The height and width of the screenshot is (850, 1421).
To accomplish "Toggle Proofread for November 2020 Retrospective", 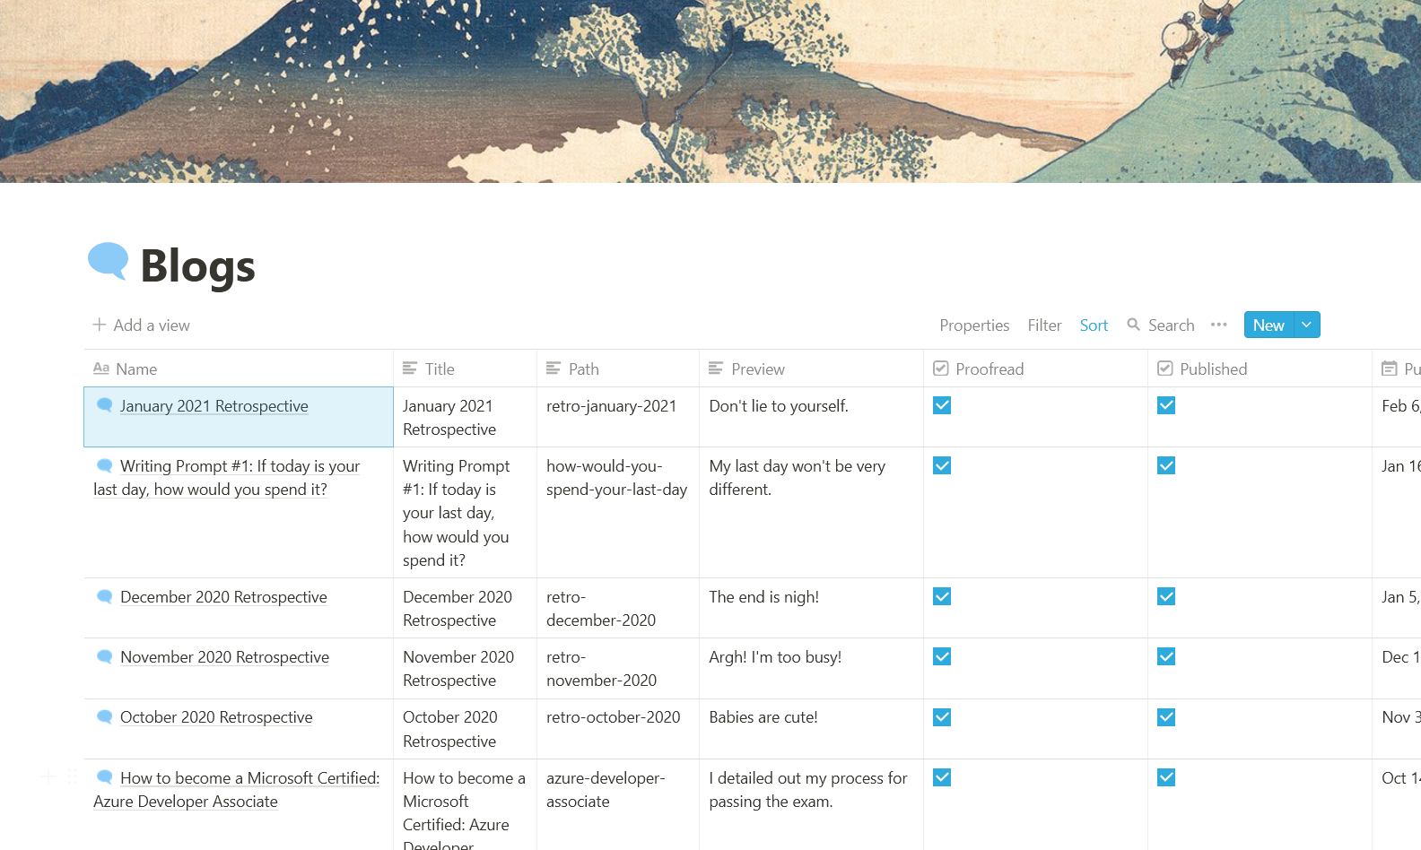I will coord(942,656).
